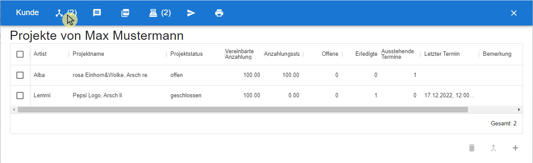Sort by Letzter Termin column header
Viewport: 533px width, 163px height.
[x=442, y=54]
